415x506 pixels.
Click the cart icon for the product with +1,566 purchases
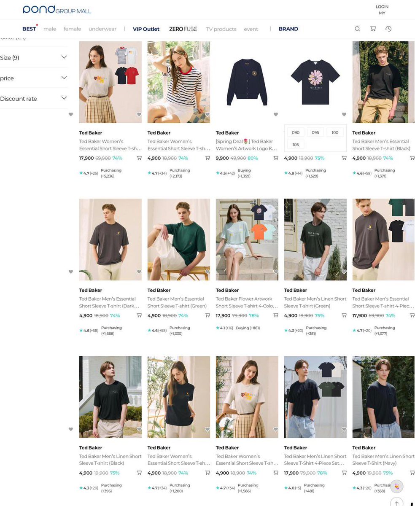click(276, 473)
